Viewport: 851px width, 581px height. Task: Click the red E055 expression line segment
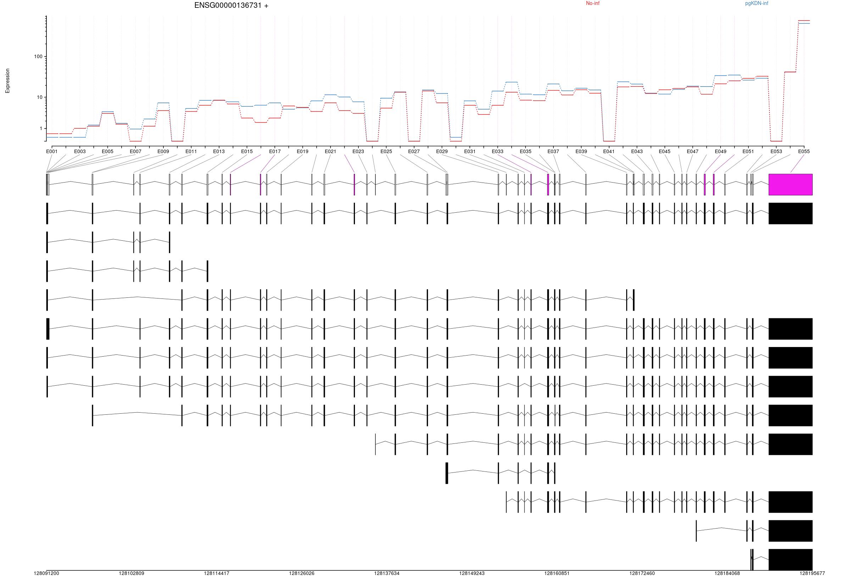(804, 21)
